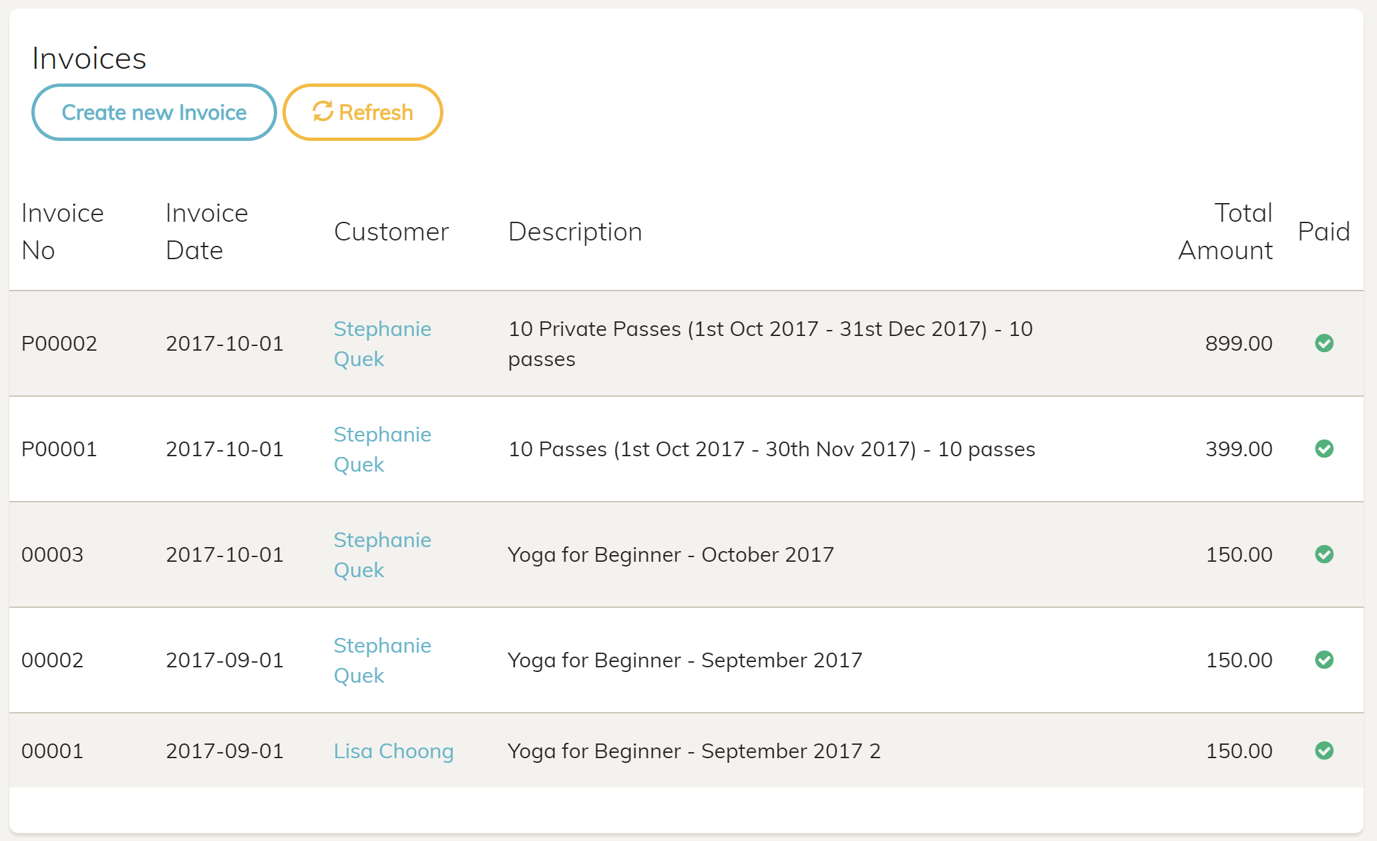The height and width of the screenshot is (841, 1377).
Task: Click the Invoice Date column header
Action: pos(206,231)
